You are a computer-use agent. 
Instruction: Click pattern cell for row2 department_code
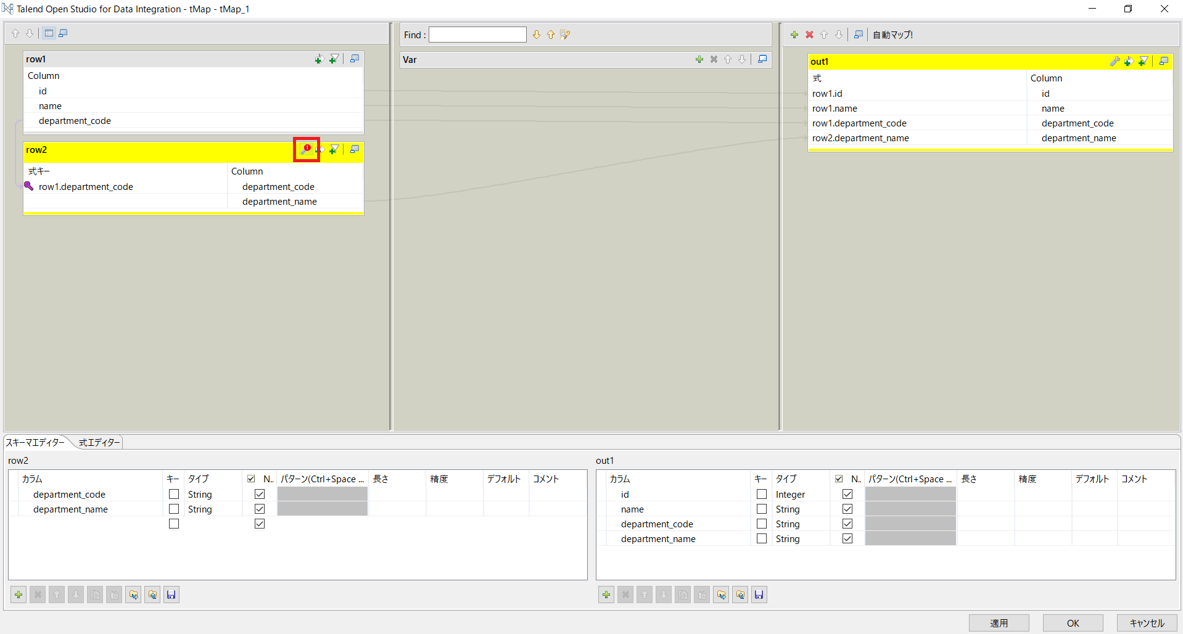coord(323,494)
